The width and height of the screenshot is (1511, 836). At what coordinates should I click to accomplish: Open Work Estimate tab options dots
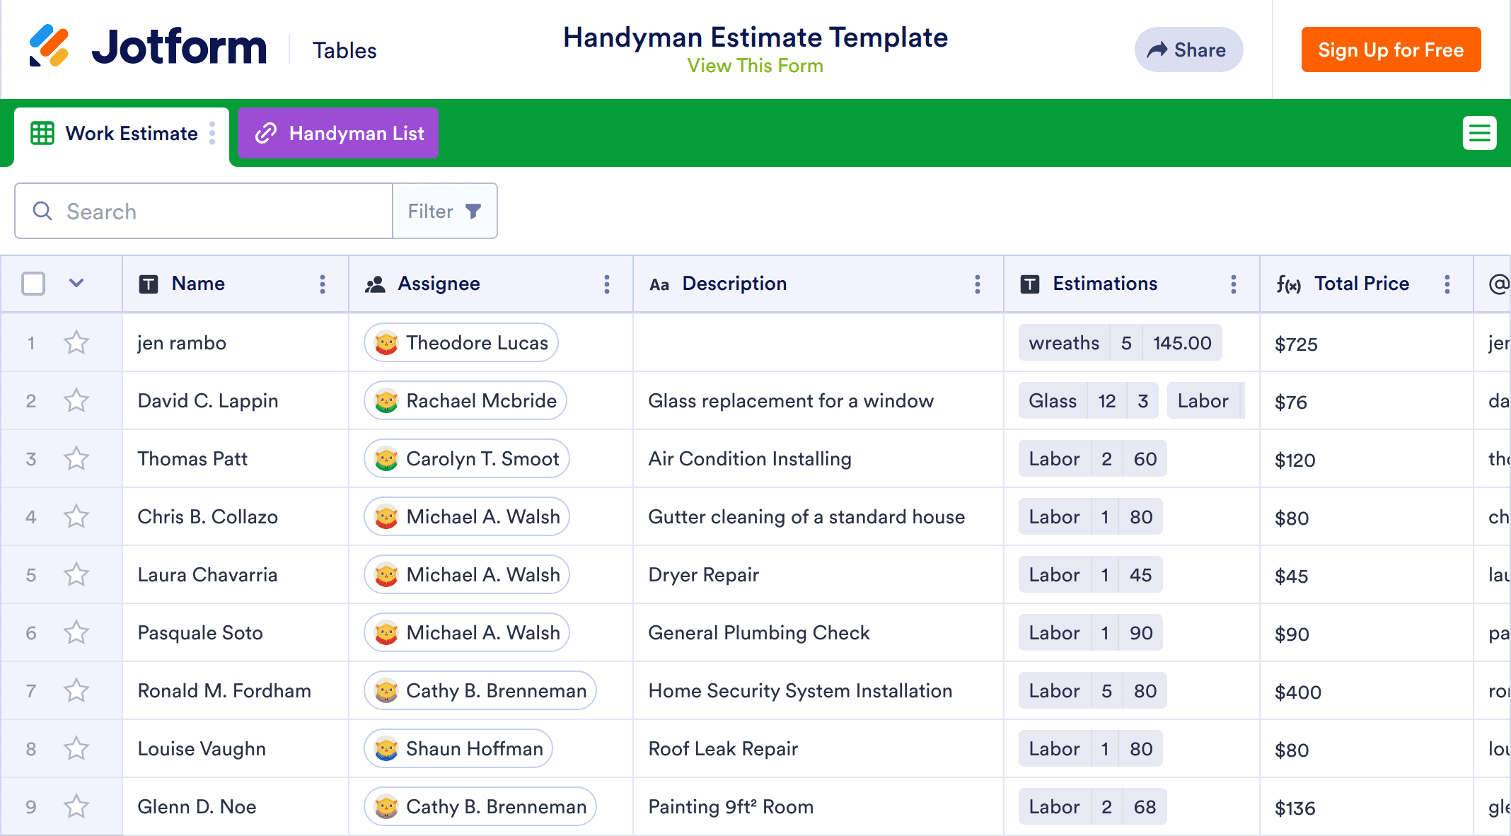pyautogui.click(x=212, y=133)
